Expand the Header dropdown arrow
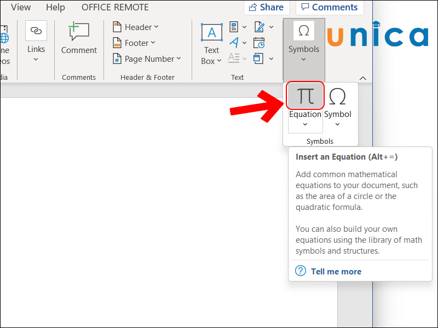The width and height of the screenshot is (438, 328). click(x=156, y=27)
